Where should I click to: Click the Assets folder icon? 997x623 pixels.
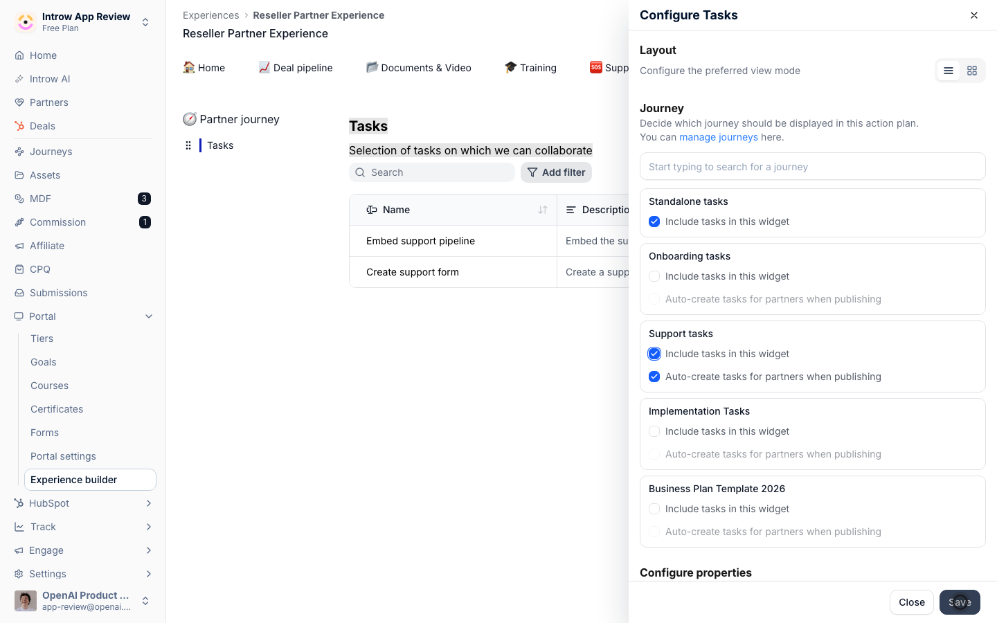tap(19, 175)
